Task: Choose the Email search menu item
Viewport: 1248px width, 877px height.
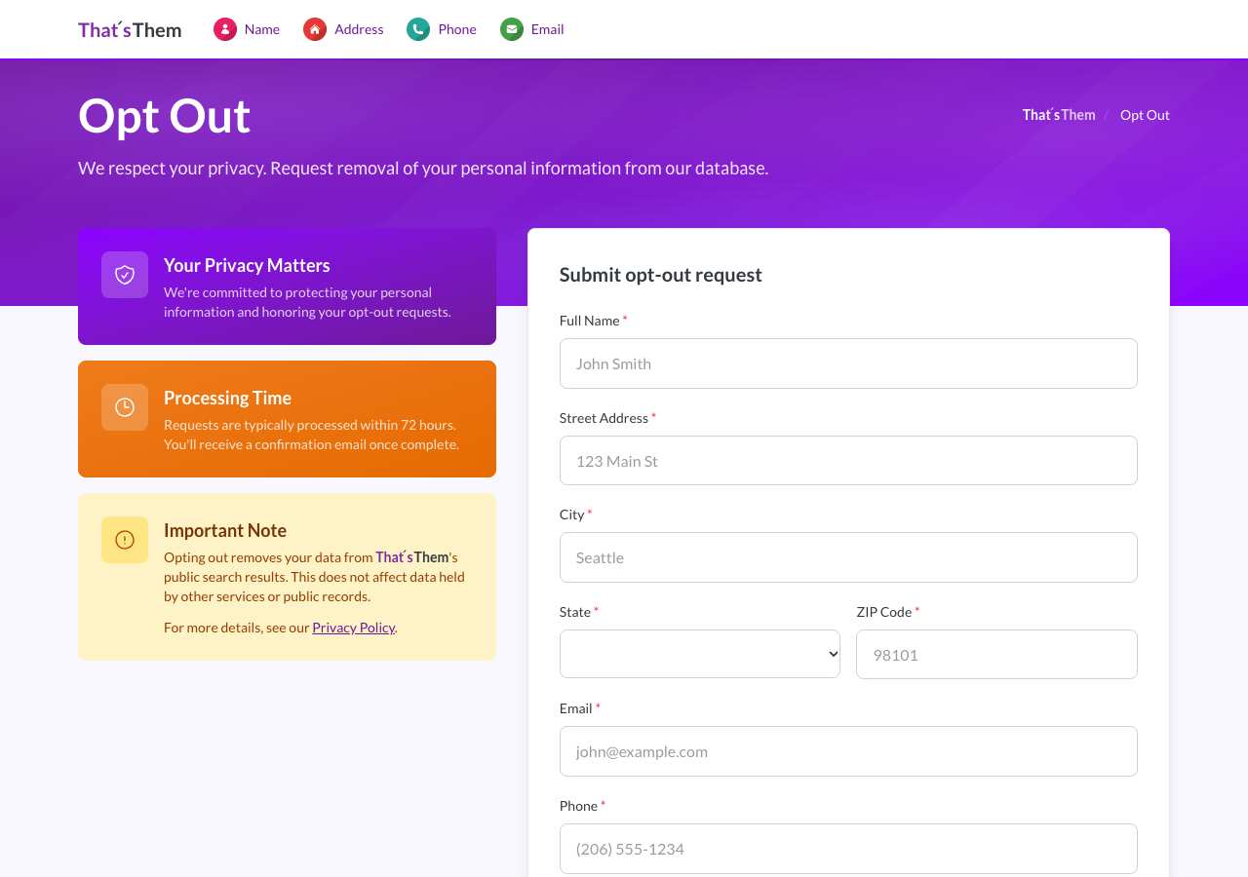Action: click(532, 29)
